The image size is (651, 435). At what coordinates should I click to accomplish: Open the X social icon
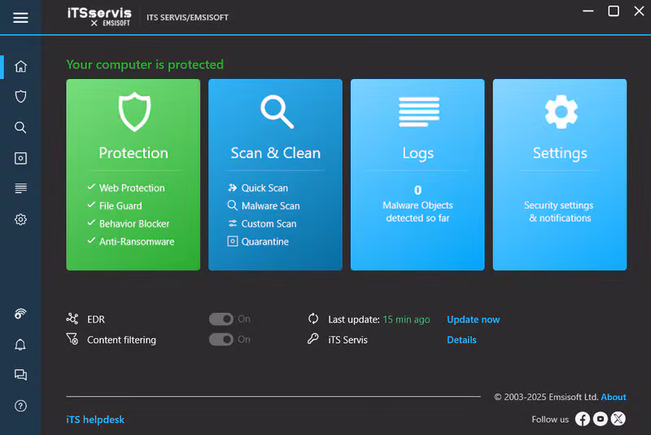pos(618,419)
